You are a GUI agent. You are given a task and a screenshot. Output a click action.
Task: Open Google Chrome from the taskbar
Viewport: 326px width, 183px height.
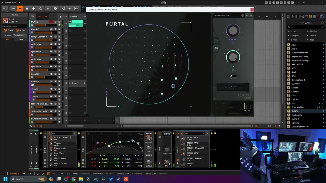(73, 179)
